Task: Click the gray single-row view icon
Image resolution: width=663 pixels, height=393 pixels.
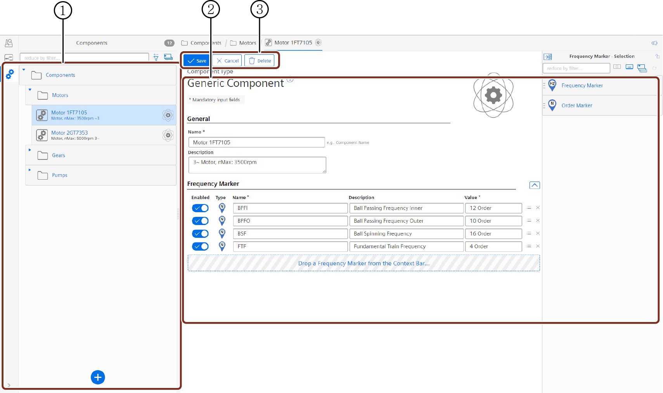Action: [x=617, y=67]
